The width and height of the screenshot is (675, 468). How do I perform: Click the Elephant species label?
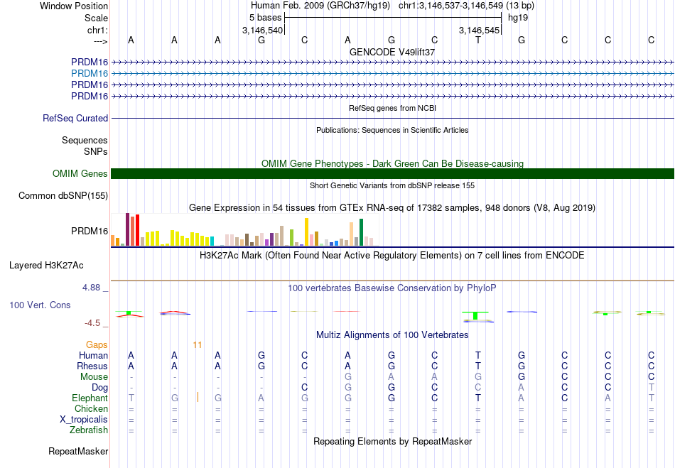pos(90,398)
